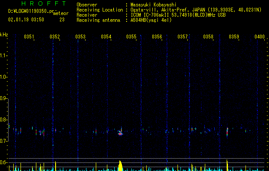Click the 'Receiver' field label
Screen dimensions: 269x171
point(87,15)
